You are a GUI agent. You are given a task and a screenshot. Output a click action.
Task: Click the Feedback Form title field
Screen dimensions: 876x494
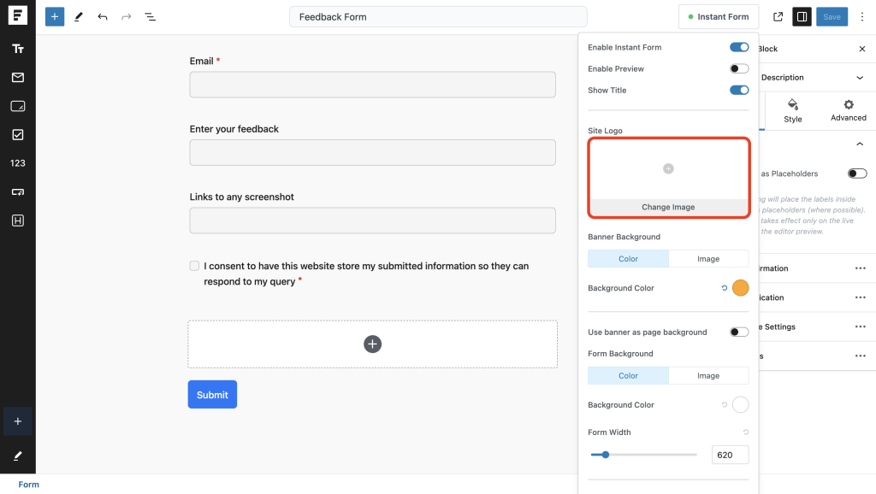coord(437,16)
